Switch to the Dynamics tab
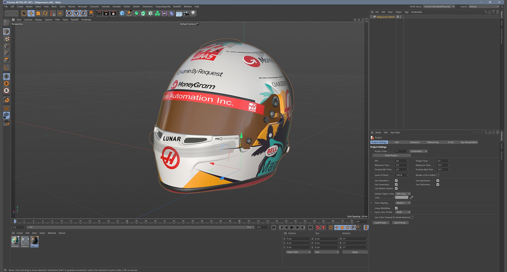The image size is (507, 272). click(x=415, y=142)
